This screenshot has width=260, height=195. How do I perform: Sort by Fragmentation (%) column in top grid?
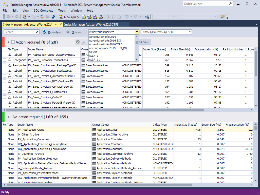(208, 49)
